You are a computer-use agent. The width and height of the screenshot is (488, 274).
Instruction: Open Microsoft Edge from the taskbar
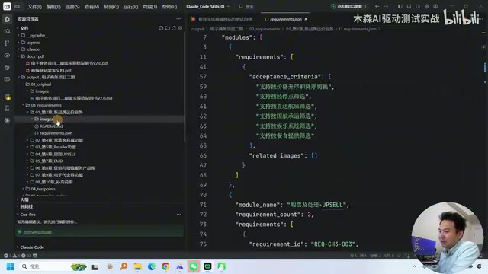[152, 266]
